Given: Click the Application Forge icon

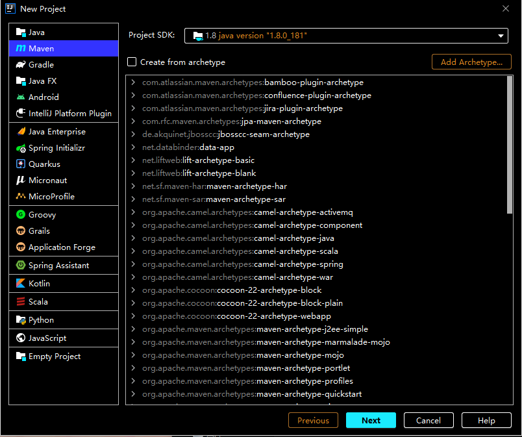Looking at the screenshot, I should [21, 247].
